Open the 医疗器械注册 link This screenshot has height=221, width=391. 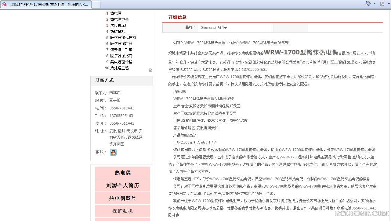pos(121,44)
